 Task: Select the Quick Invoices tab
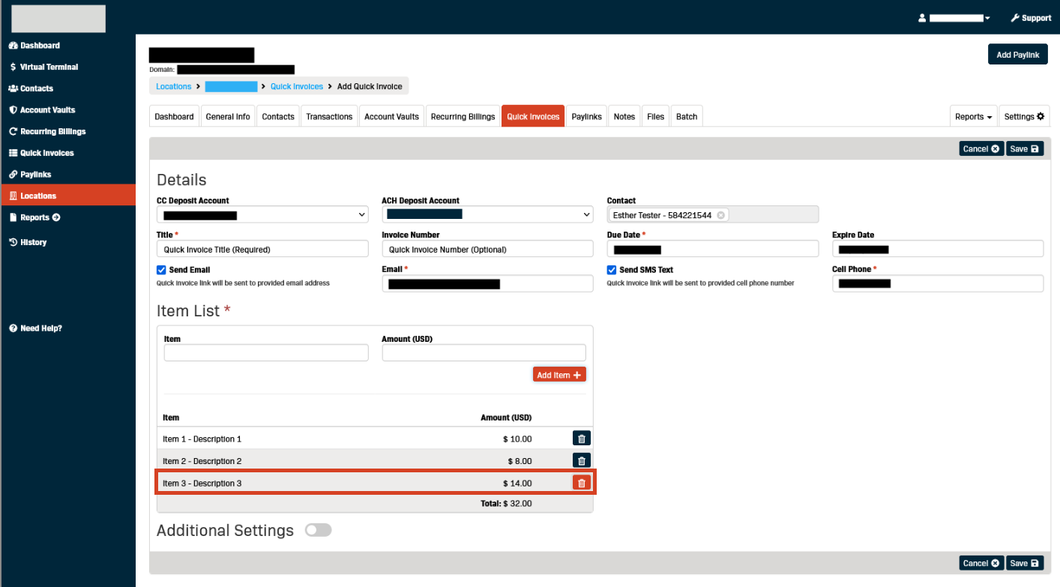[533, 116]
